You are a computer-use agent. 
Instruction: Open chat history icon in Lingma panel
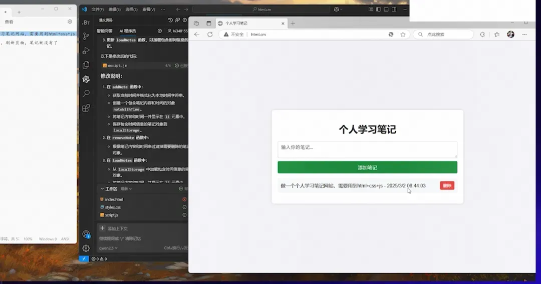170,20
